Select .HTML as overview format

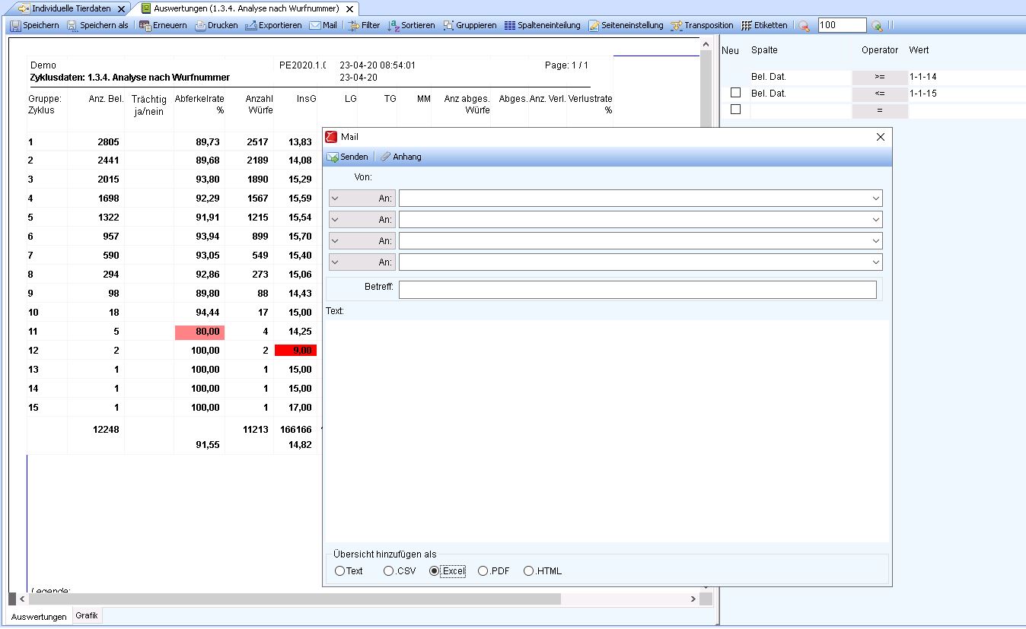pos(528,571)
